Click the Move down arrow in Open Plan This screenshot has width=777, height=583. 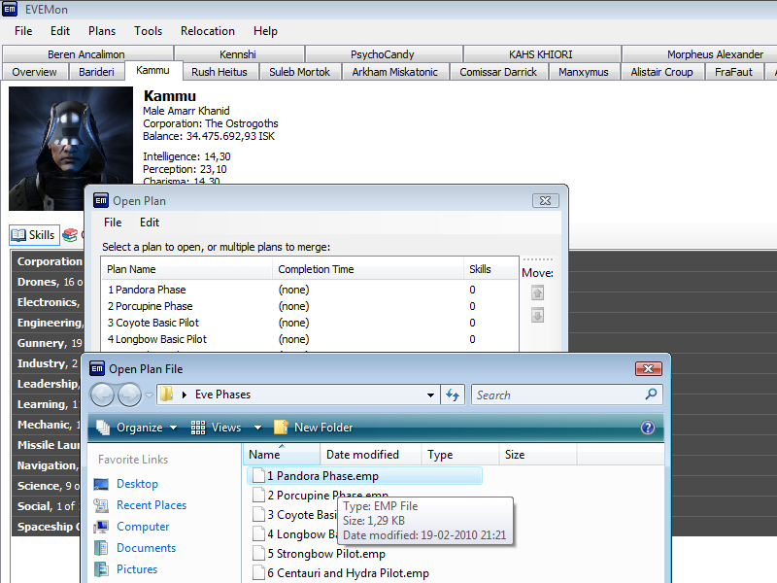pos(538,315)
